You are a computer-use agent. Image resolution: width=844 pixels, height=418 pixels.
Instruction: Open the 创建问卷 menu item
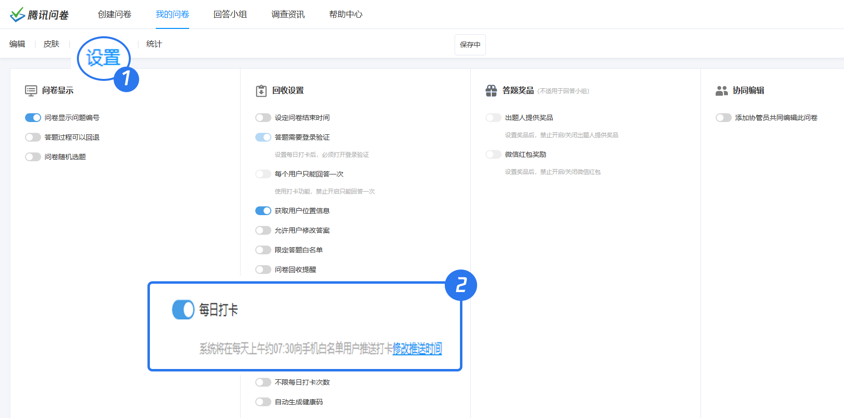point(115,14)
